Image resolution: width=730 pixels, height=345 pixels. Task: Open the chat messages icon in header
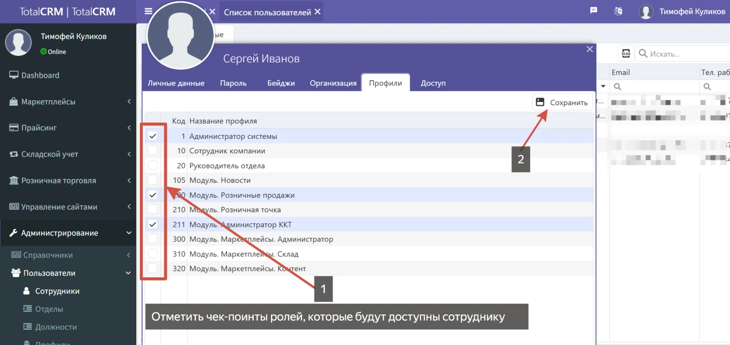pos(593,11)
